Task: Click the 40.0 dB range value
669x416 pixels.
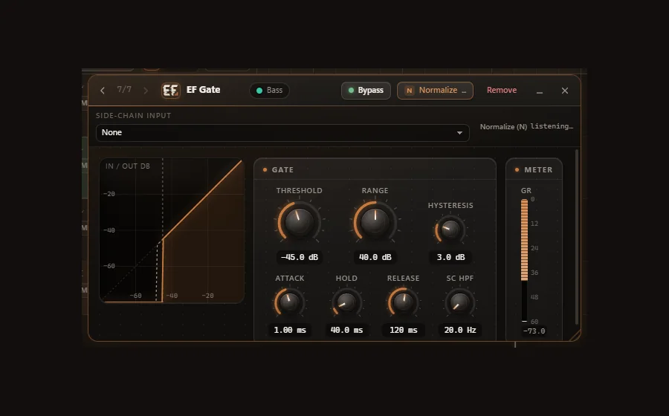Action: click(x=375, y=257)
